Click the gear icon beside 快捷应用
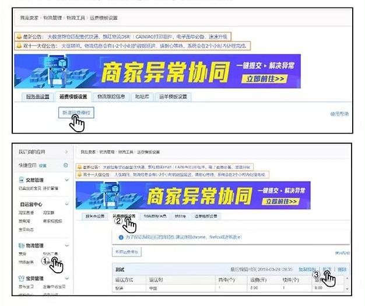 pyautogui.click(x=65, y=166)
